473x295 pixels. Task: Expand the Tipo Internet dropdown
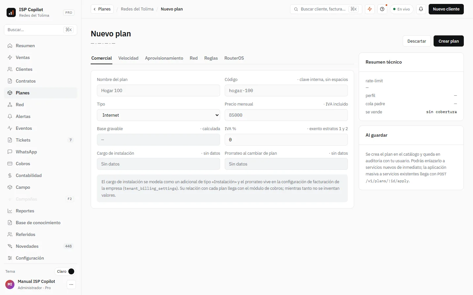(x=158, y=115)
